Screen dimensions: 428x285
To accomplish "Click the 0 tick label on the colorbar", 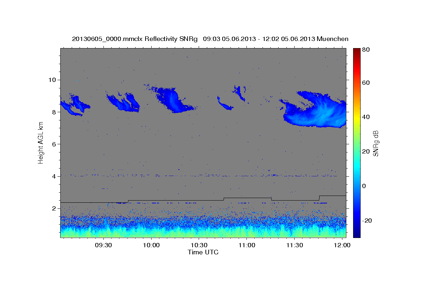I will coord(364,186).
